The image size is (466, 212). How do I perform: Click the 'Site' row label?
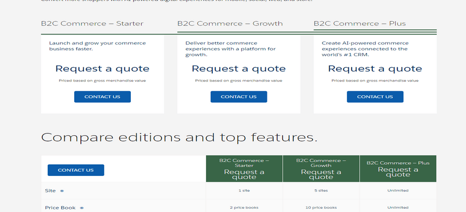[x=50, y=191]
